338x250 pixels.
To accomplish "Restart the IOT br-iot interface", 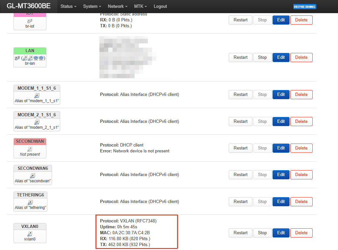I will 240,20.
